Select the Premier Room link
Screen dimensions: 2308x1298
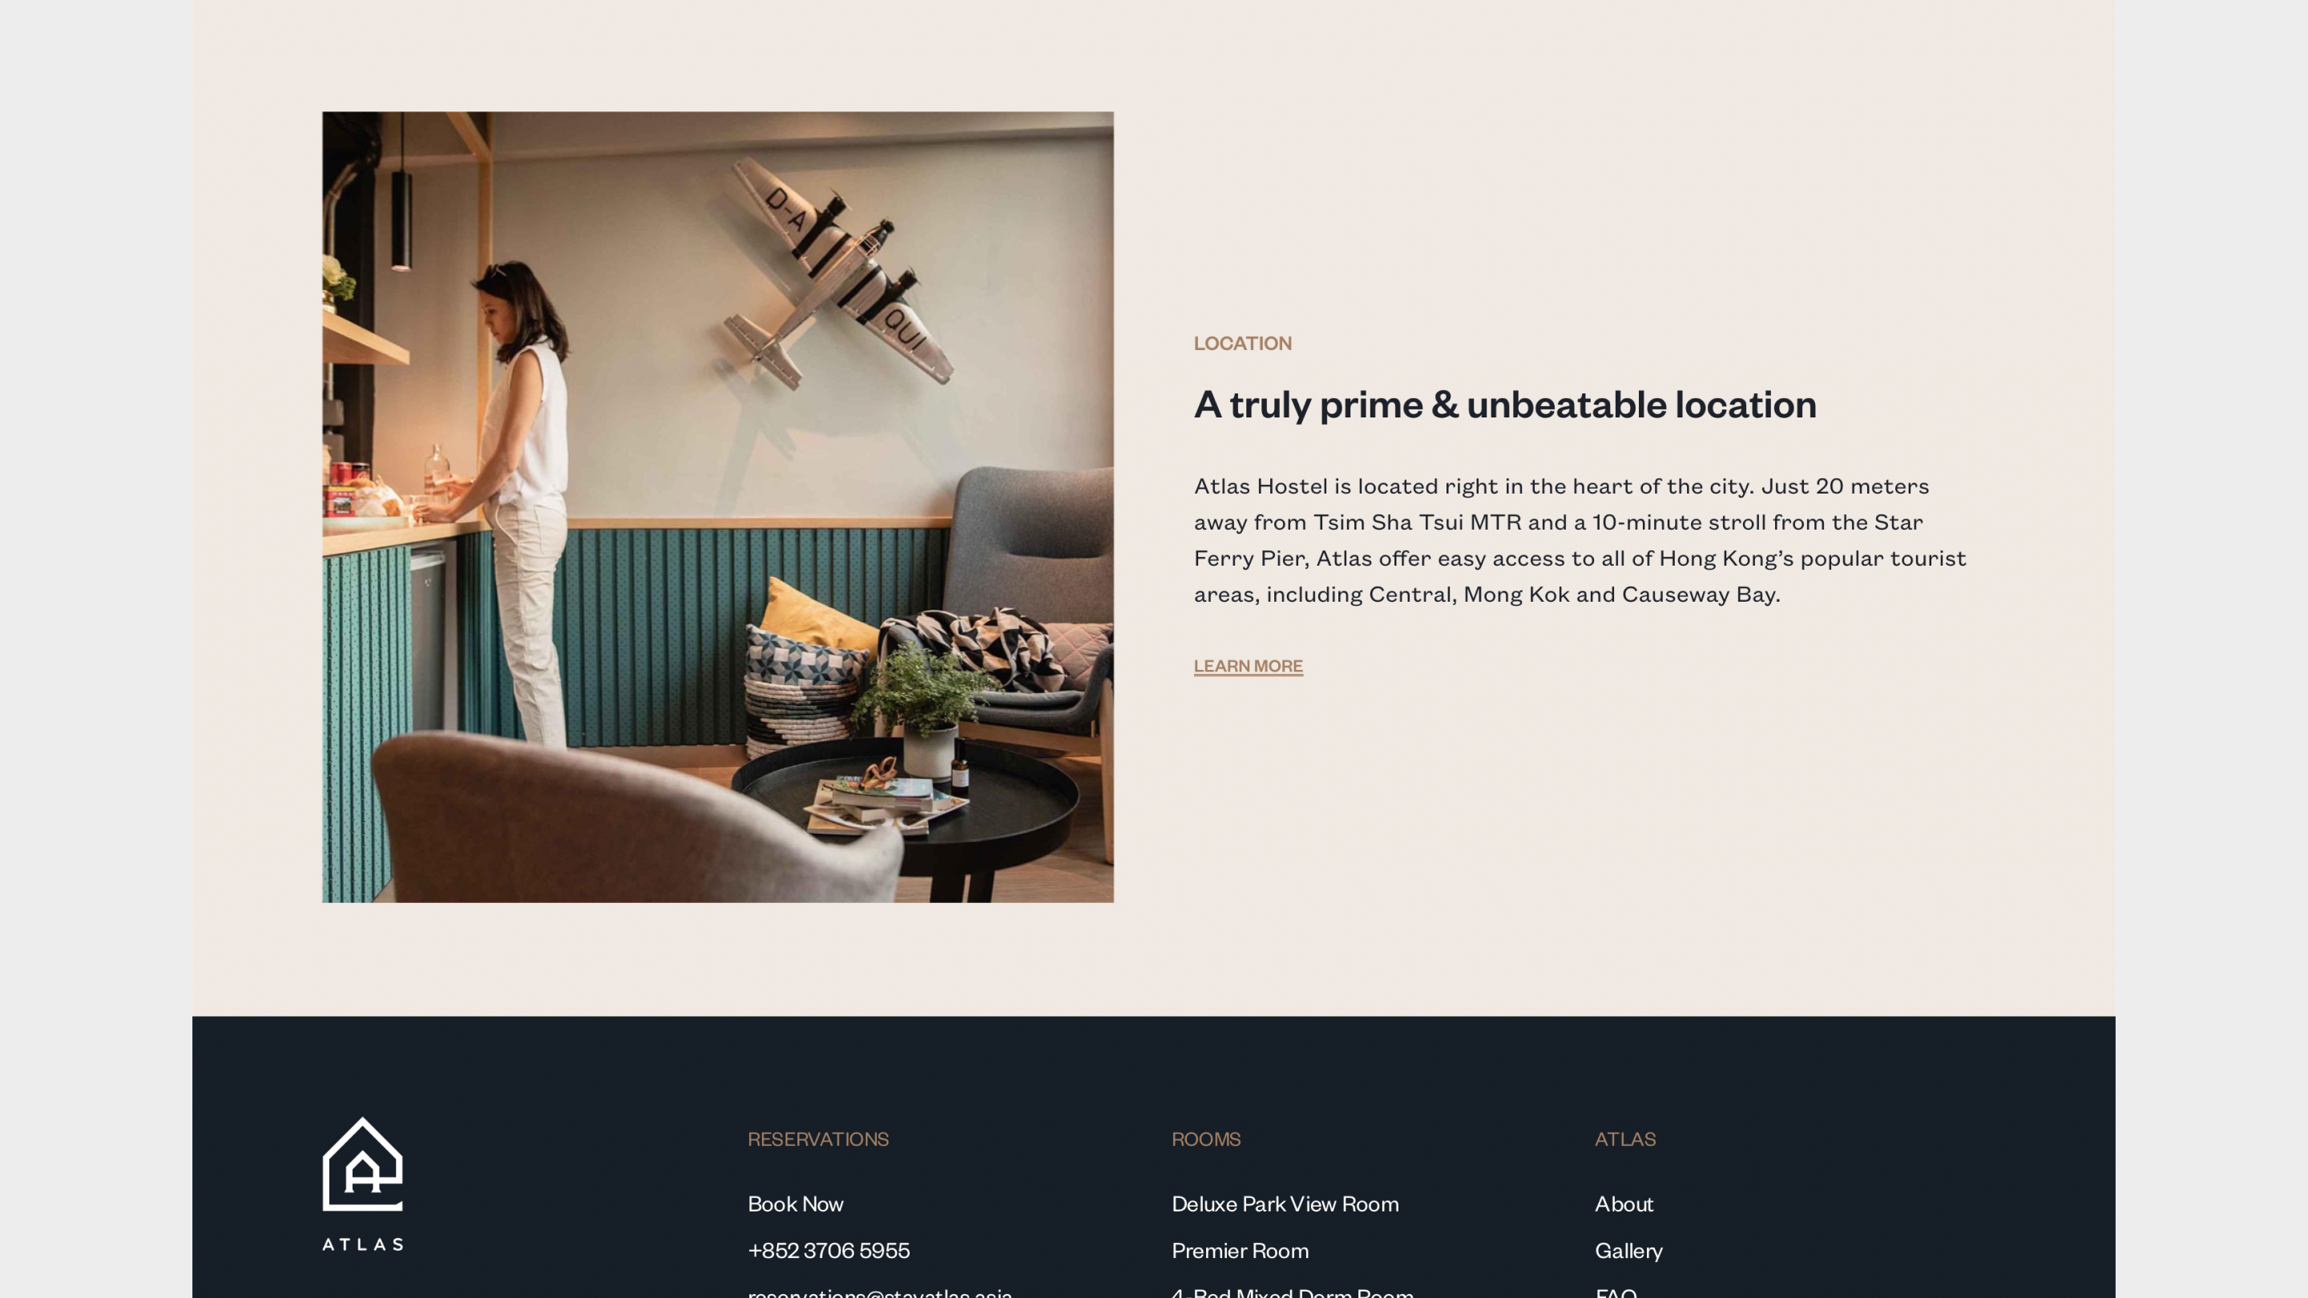coord(1240,1250)
